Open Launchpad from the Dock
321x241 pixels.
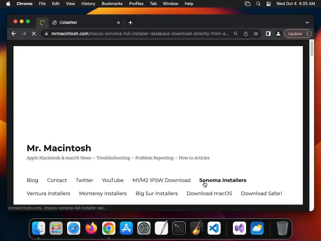(x=56, y=228)
